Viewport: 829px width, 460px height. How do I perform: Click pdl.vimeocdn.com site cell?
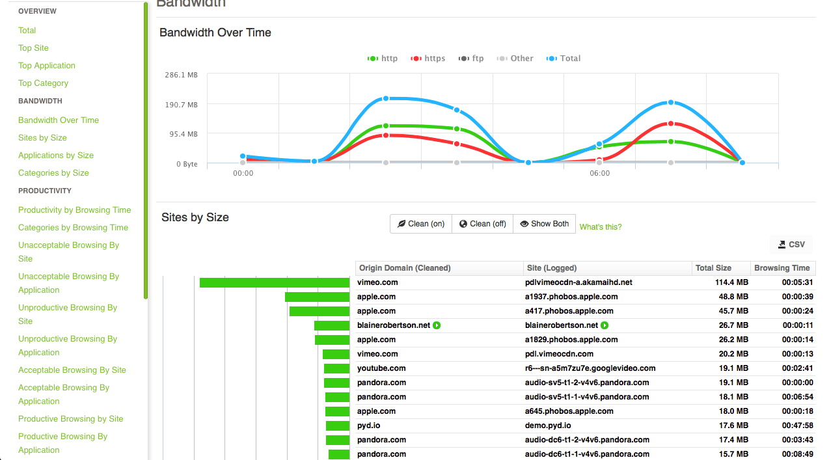560,354
